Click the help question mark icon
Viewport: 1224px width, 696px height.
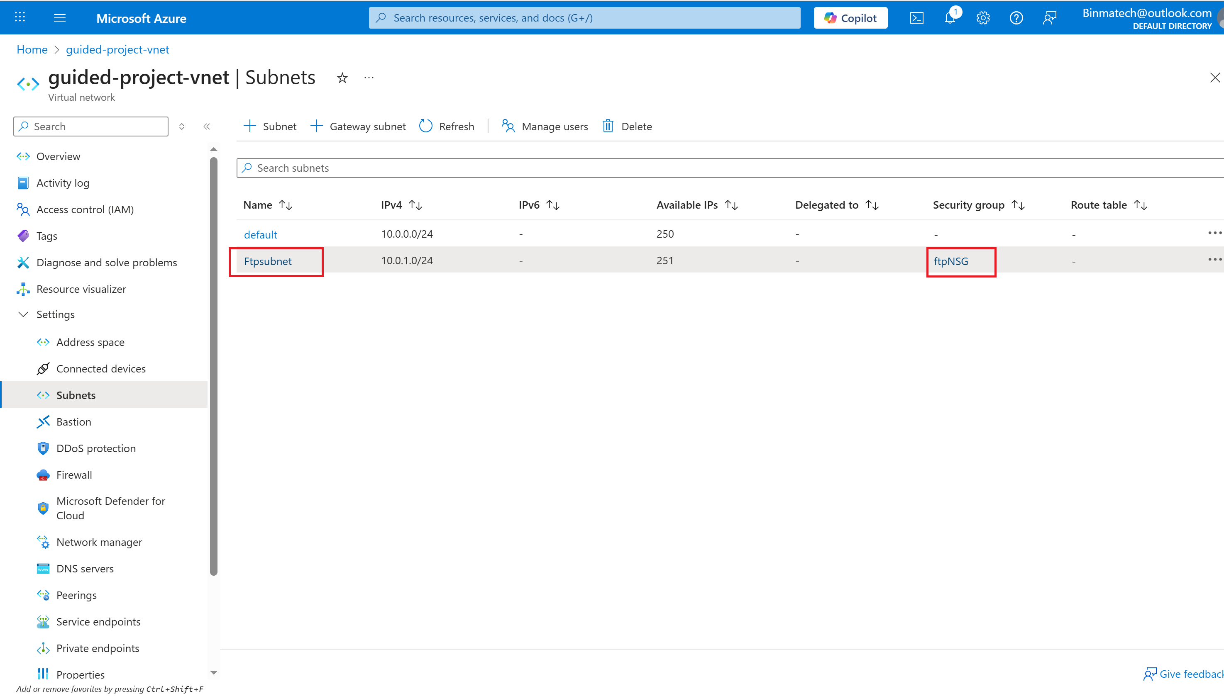1016,18
